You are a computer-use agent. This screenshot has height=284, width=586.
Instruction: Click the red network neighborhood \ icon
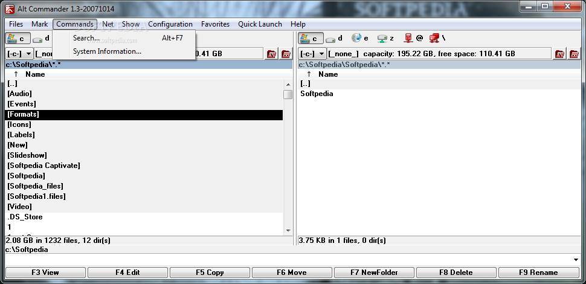[x=437, y=38]
